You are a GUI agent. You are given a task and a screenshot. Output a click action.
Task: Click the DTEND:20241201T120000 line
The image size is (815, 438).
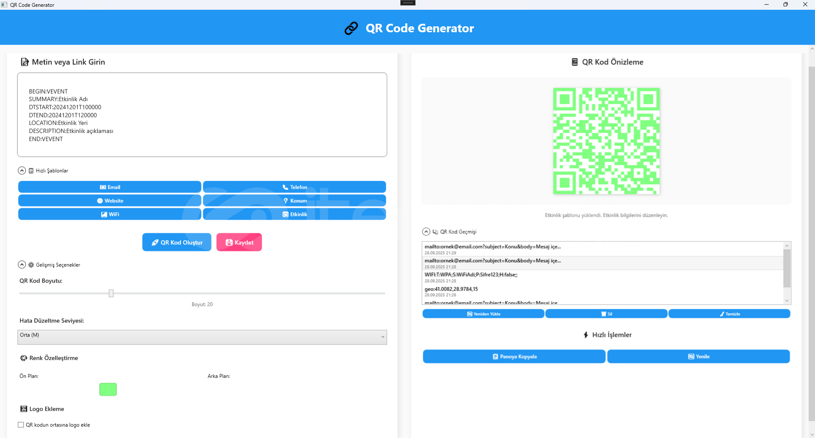click(x=63, y=115)
